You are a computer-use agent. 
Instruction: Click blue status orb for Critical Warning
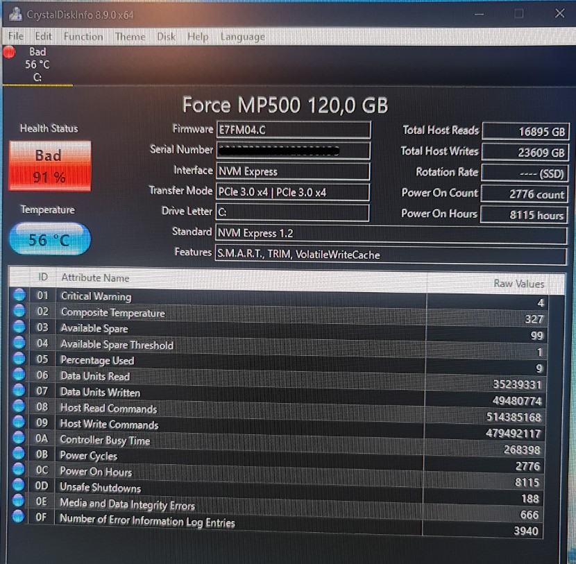click(19, 295)
